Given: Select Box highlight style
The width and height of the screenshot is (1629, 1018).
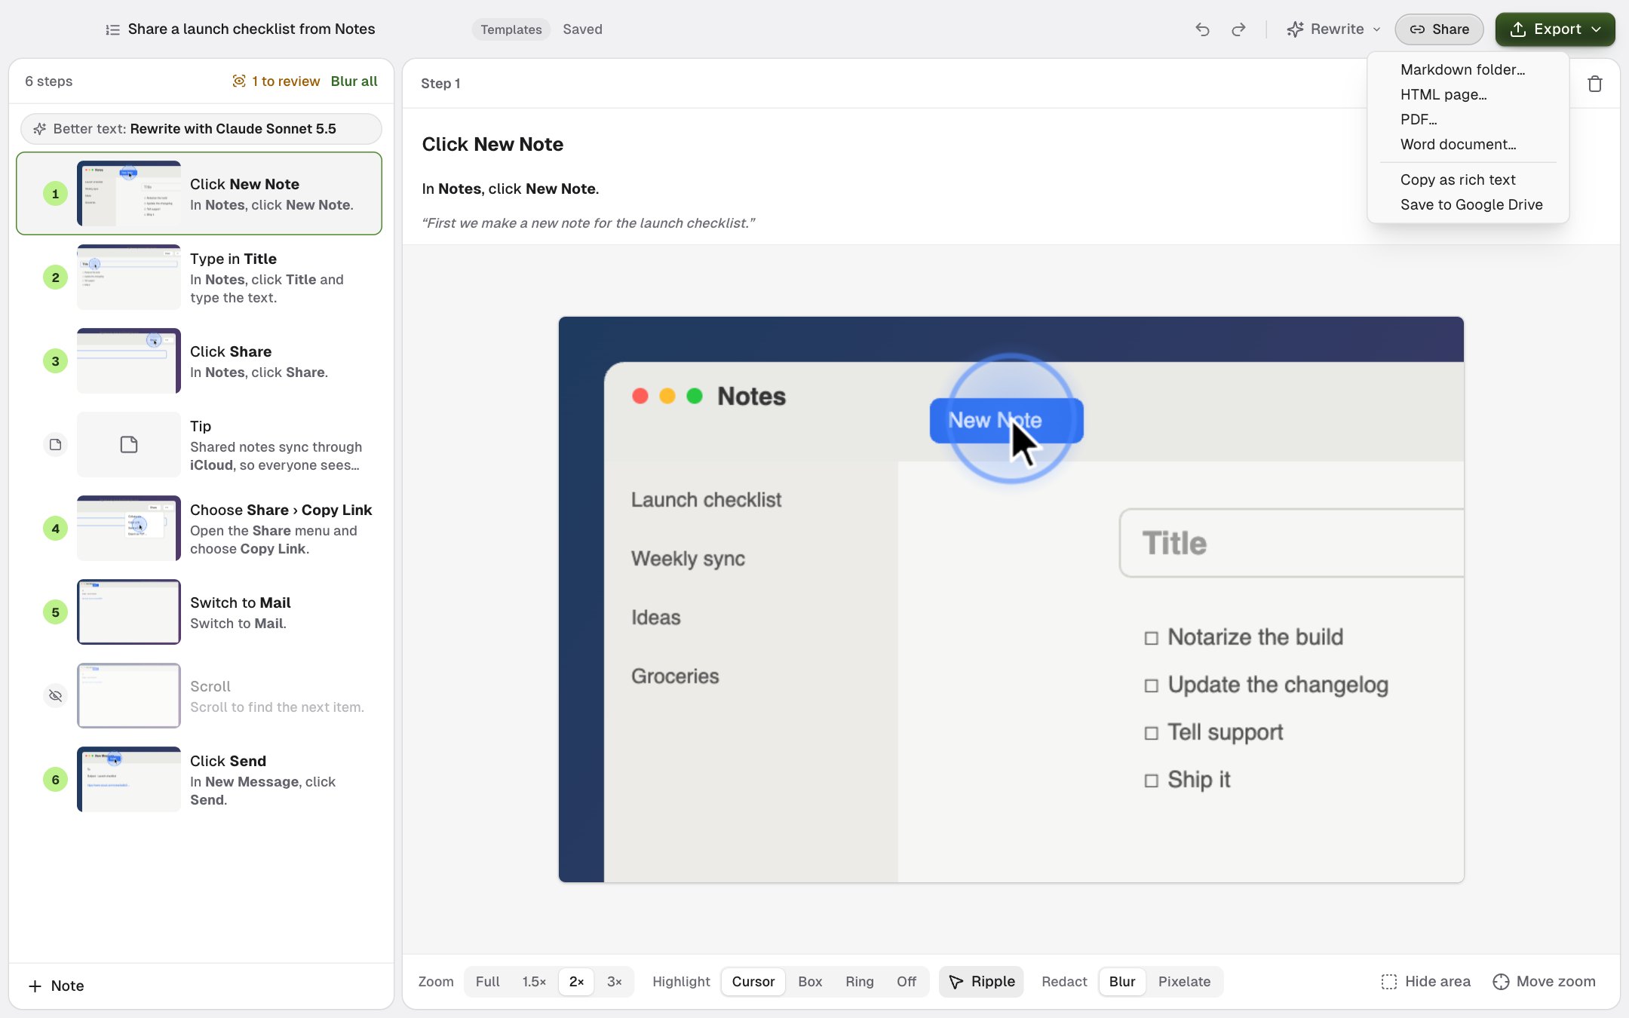Looking at the screenshot, I should click(x=810, y=981).
